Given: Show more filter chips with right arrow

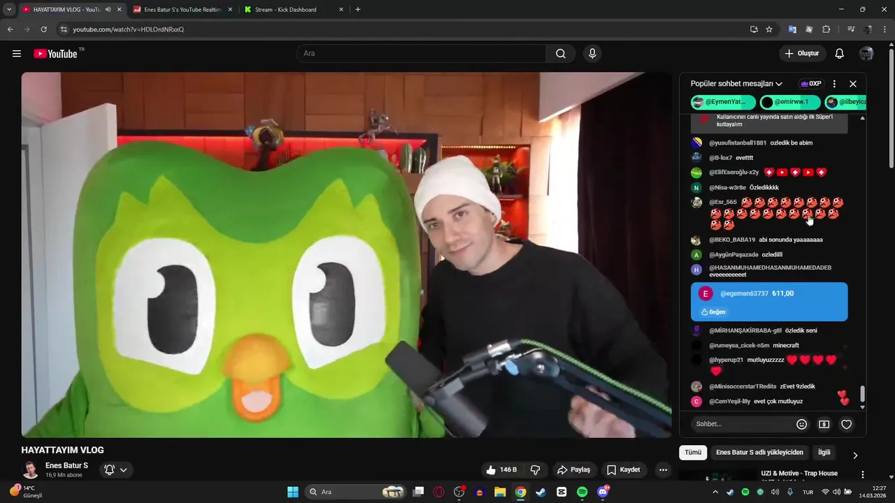Looking at the screenshot, I should tap(855, 455).
